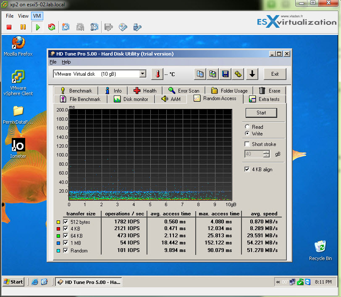Click the green safely remove hardware tray icon
The width and height of the screenshot is (341, 297).
pos(300,282)
